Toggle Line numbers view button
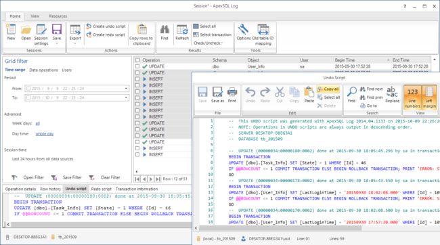440x245 pixels. click(x=412, y=97)
